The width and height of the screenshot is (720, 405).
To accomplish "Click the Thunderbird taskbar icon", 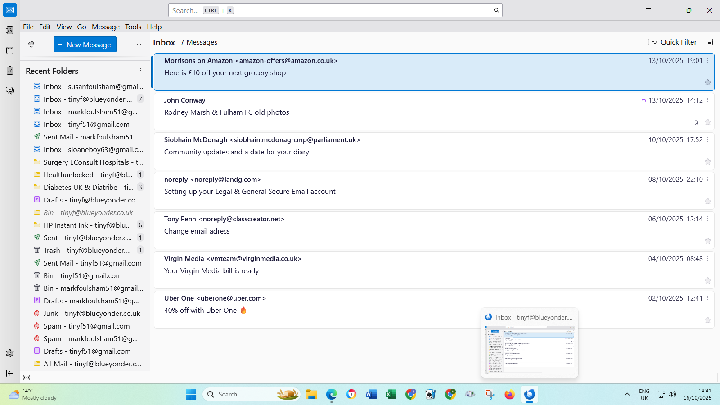I will pyautogui.click(x=530, y=394).
